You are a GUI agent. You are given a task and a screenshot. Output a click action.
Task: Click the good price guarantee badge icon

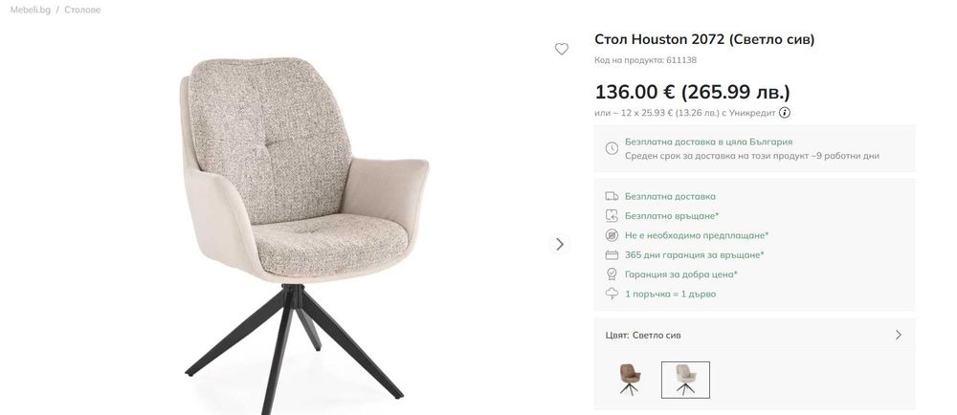click(612, 274)
